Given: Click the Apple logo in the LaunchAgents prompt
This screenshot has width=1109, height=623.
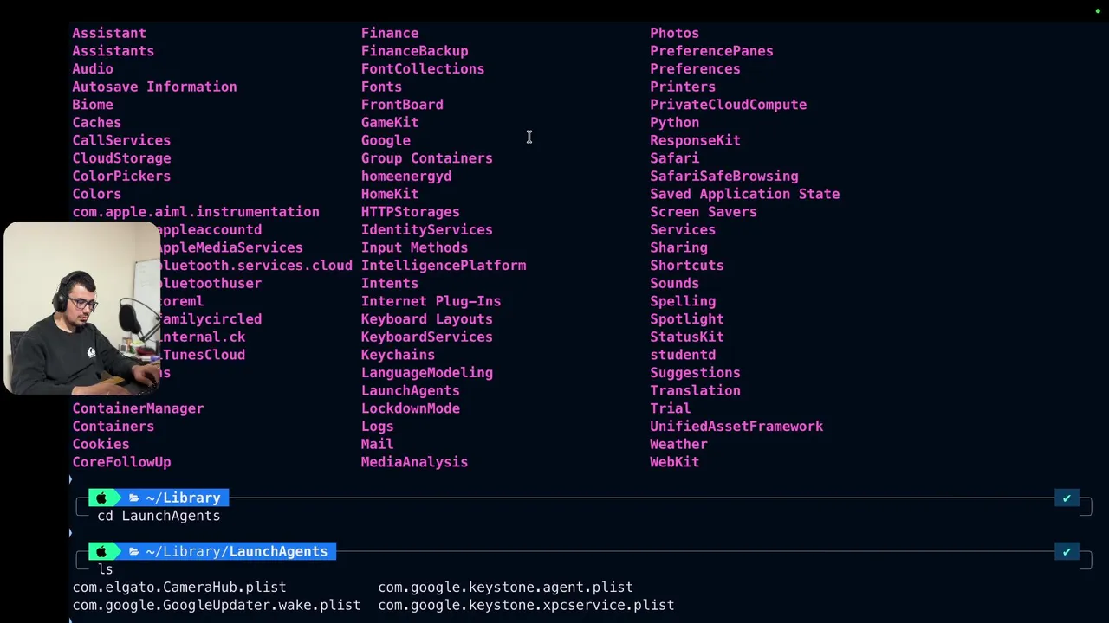Looking at the screenshot, I should click(x=101, y=551).
